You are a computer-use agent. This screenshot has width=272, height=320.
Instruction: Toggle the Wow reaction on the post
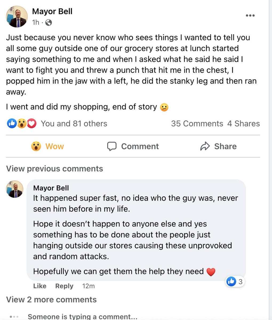(47, 146)
